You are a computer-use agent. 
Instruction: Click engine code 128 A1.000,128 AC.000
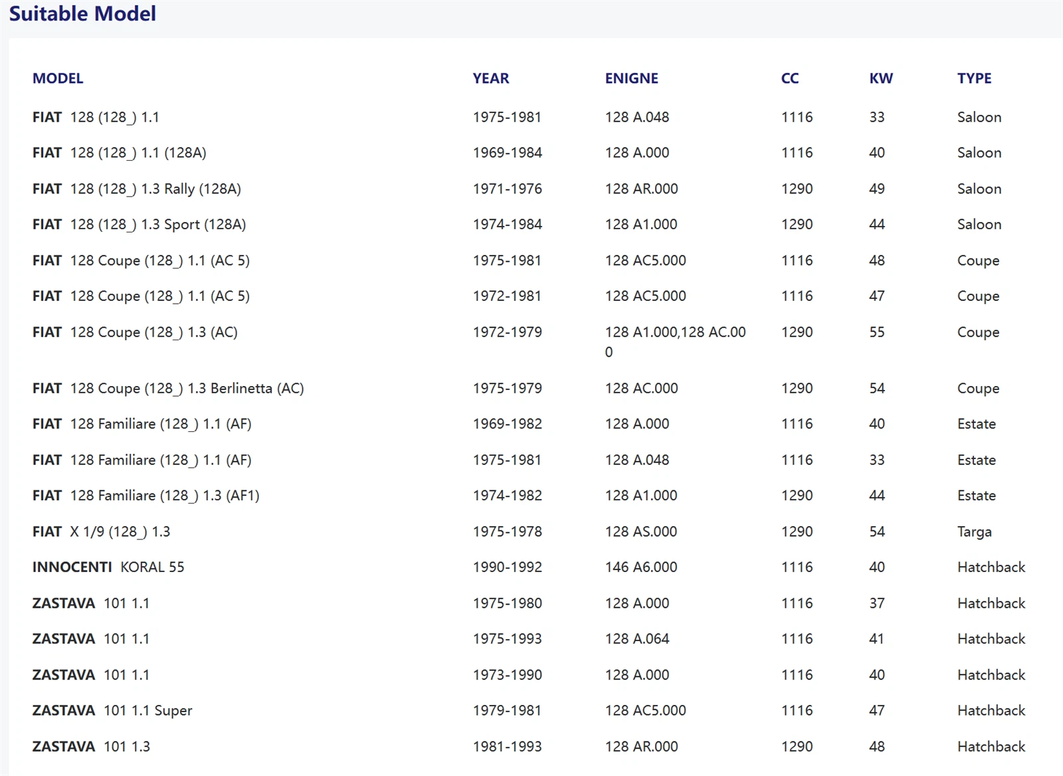(x=675, y=342)
